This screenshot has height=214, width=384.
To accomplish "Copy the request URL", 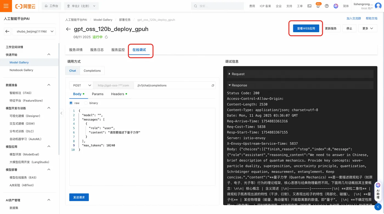I will coord(213,85).
